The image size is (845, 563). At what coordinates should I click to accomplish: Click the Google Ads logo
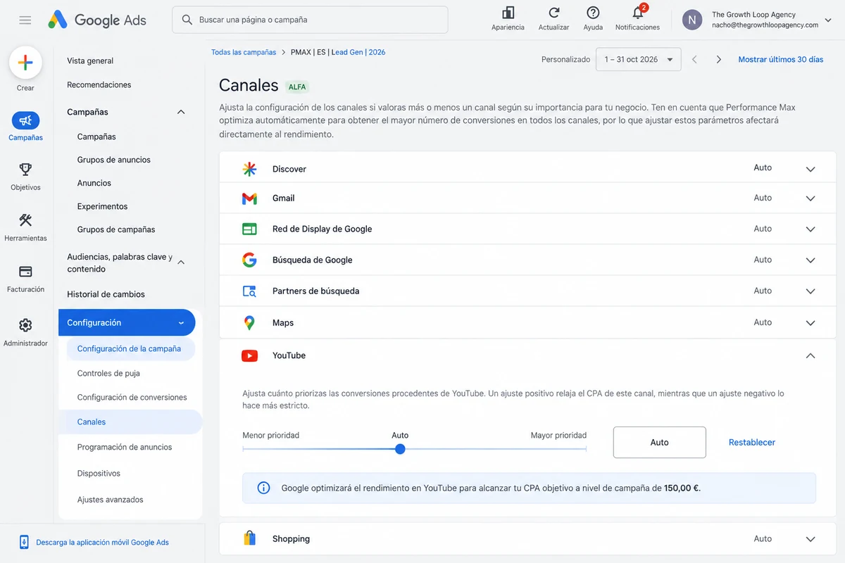click(97, 20)
